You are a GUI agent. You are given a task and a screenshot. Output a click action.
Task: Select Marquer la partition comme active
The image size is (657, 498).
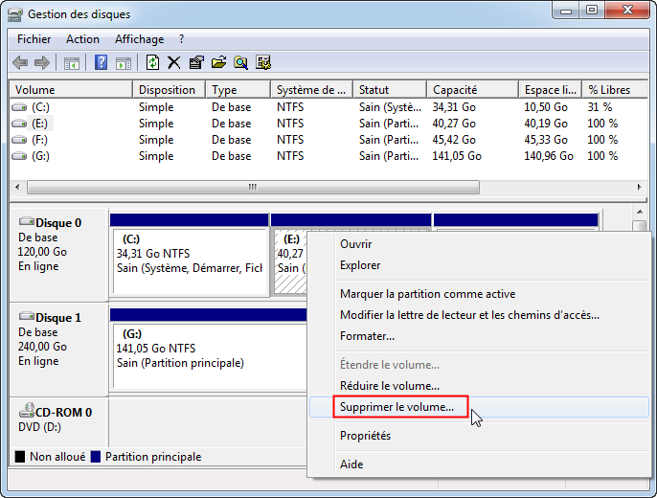coord(479,294)
